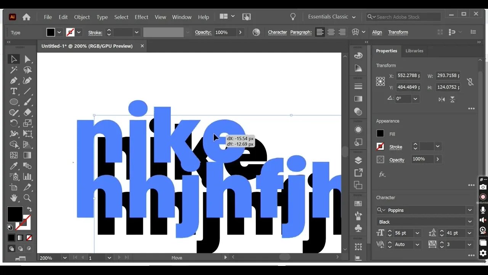This screenshot has width=488, height=275.
Task: Click the Fill color swatch in Appearance
Action: [380, 133]
